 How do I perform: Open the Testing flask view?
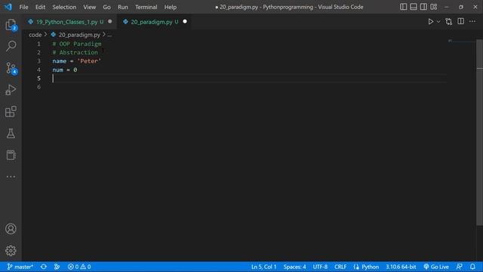11,133
